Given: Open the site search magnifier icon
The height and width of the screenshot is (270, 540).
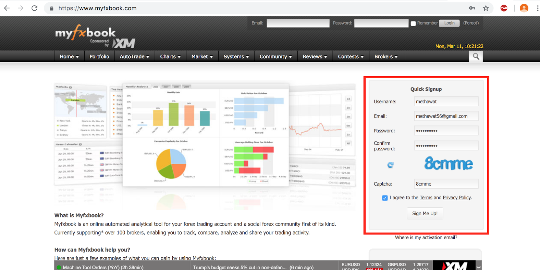Looking at the screenshot, I should pyautogui.click(x=476, y=56).
